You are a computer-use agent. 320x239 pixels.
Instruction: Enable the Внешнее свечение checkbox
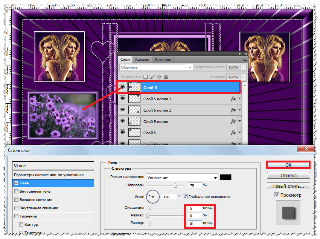pyautogui.click(x=16, y=199)
